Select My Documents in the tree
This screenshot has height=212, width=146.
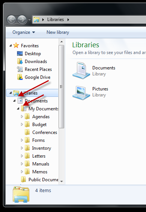(44, 109)
